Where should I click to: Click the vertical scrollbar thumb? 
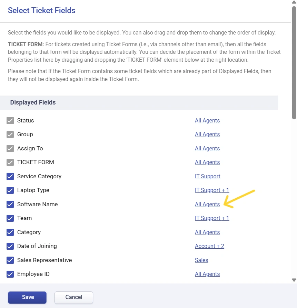294,62
